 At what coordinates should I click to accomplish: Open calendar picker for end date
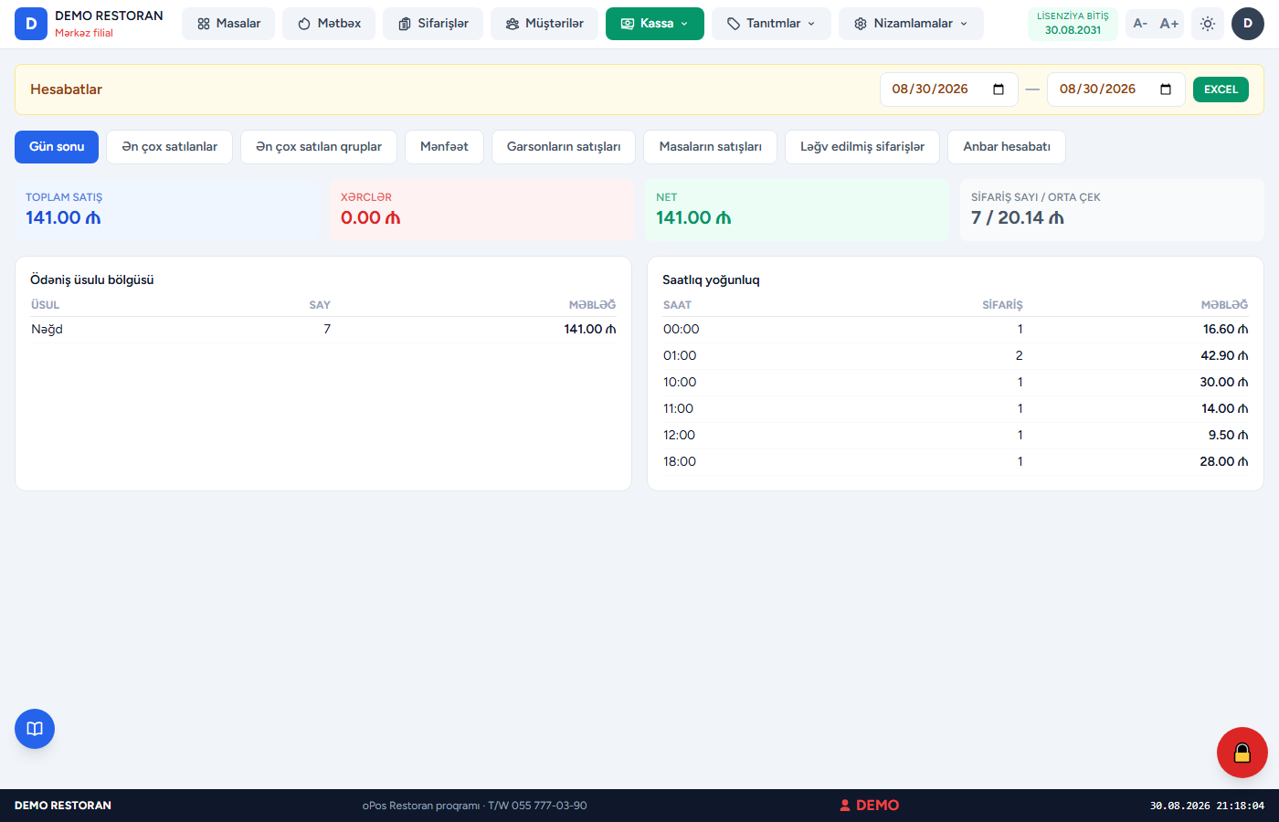point(1166,90)
